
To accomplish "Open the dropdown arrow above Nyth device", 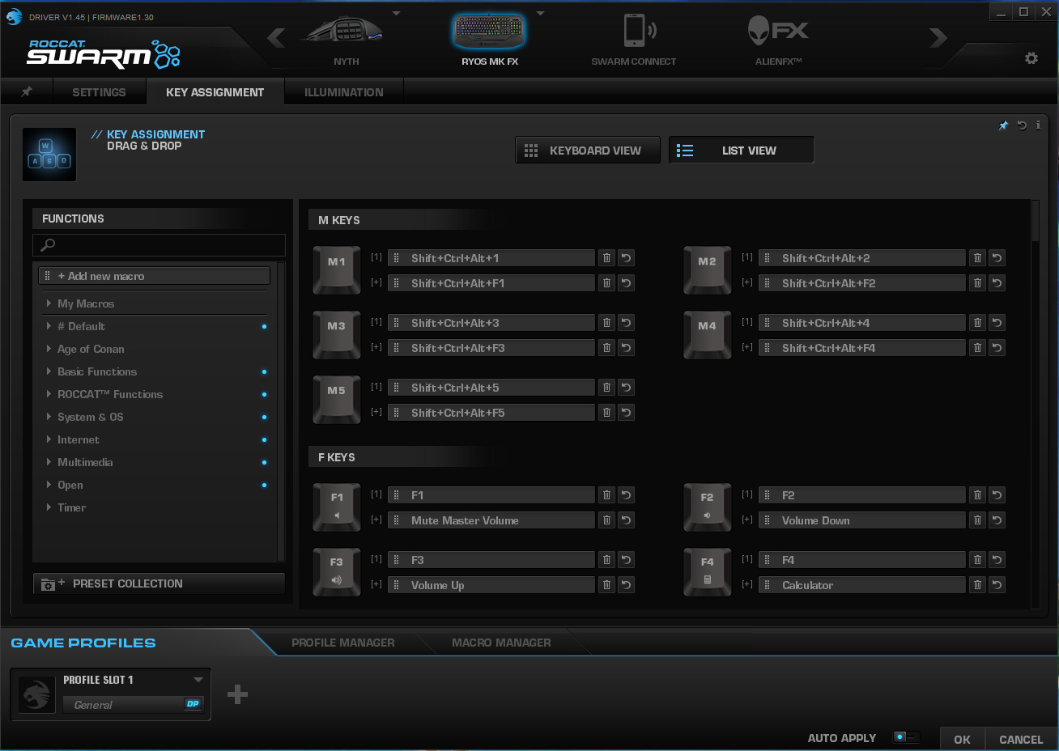I will tap(396, 14).
